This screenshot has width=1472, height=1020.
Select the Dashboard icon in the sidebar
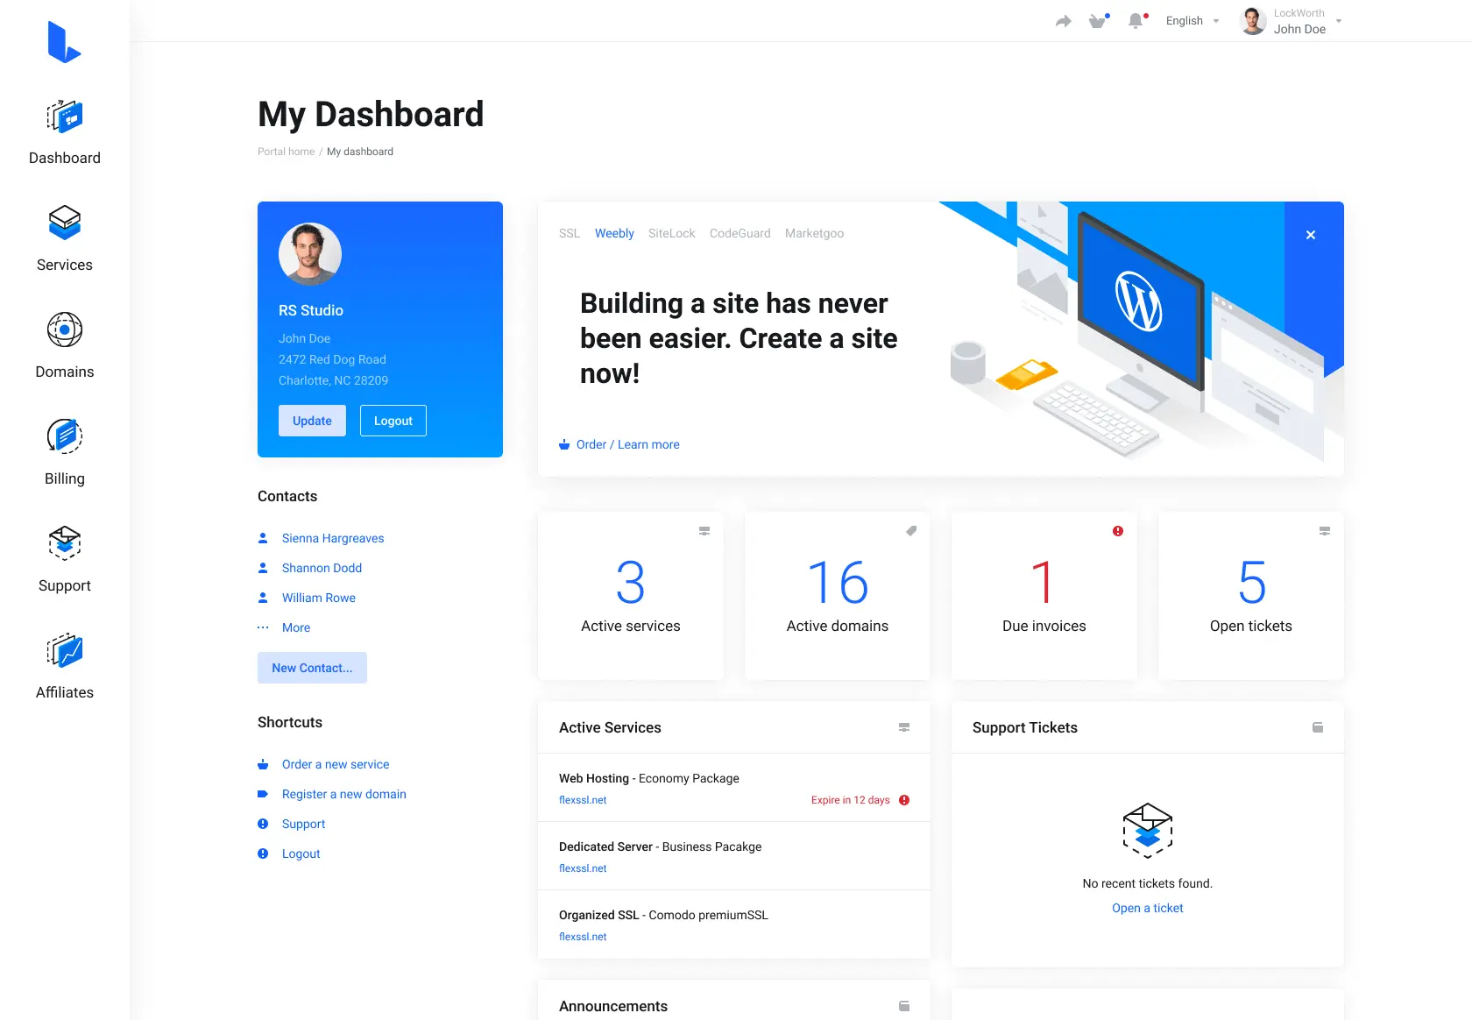64,116
